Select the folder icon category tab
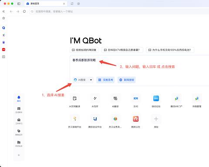This screenshot has width=209, height=167. pyautogui.click(x=19, y=144)
